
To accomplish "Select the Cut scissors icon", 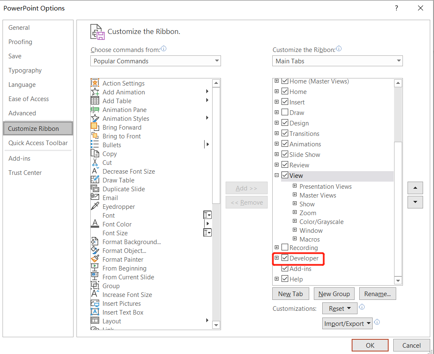I will [95, 162].
